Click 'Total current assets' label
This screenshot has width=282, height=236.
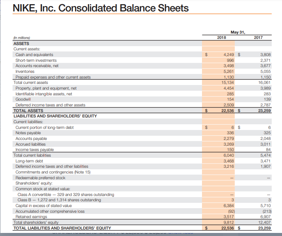click(x=31, y=83)
